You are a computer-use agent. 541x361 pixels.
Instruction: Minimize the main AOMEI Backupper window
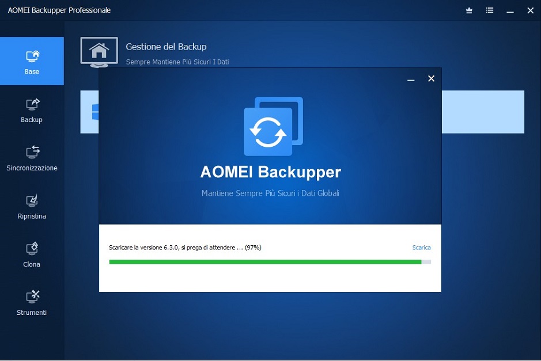click(510, 11)
